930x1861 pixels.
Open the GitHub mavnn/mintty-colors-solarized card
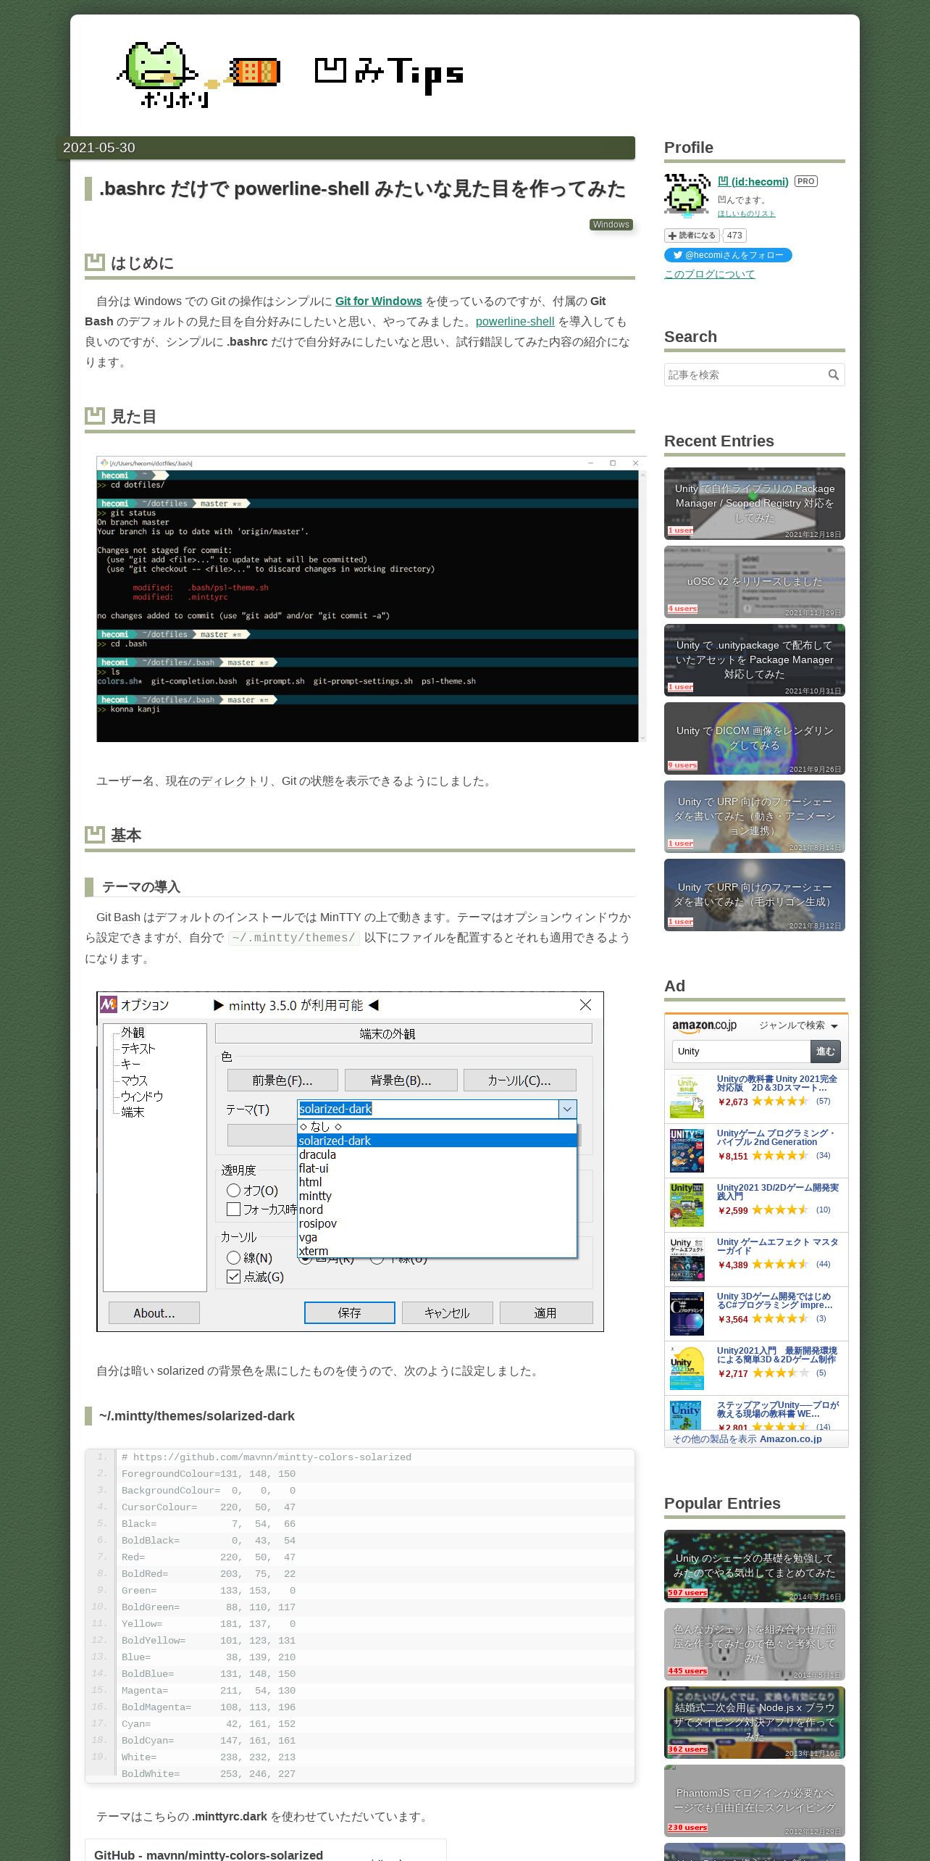tap(265, 1850)
